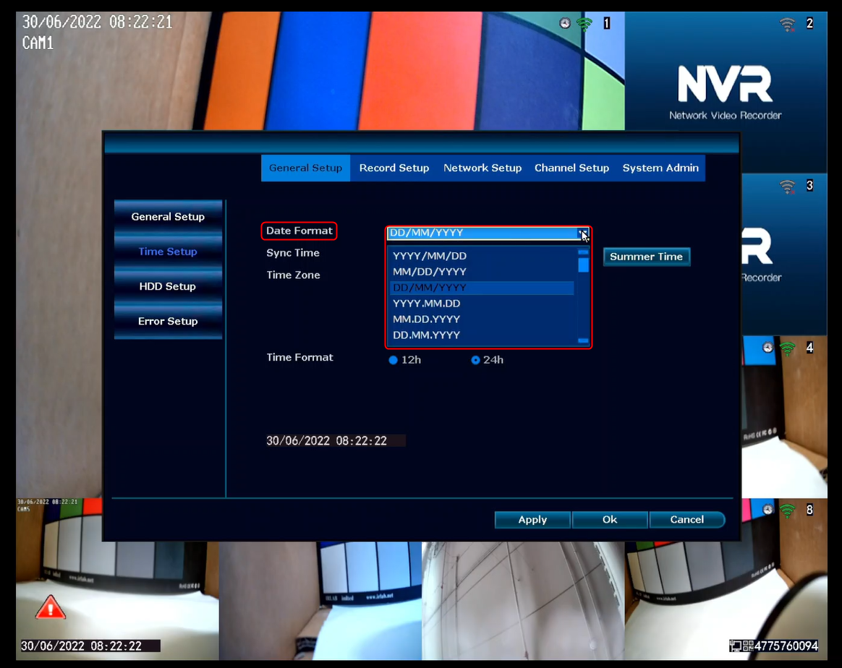
Task: Click the clock recording icon on channel 1
Action: [x=564, y=23]
